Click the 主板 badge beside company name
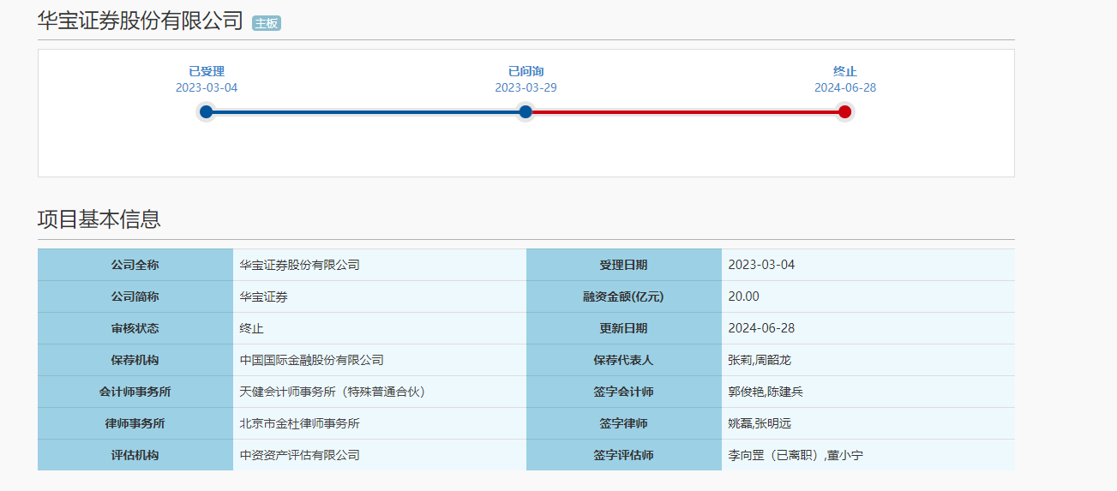This screenshot has height=491, width=1117. point(267,23)
